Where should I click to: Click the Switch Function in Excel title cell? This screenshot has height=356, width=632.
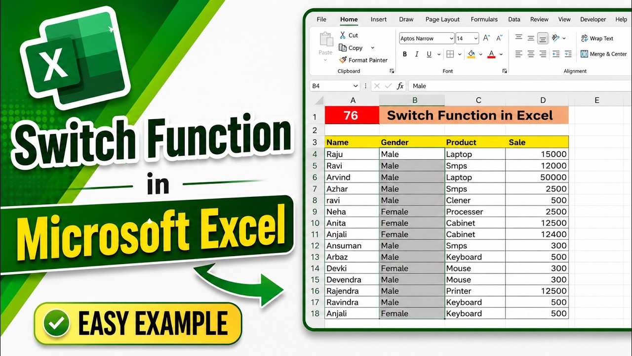pos(474,115)
